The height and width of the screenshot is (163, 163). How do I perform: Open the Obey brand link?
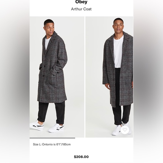click(x=81, y=2)
